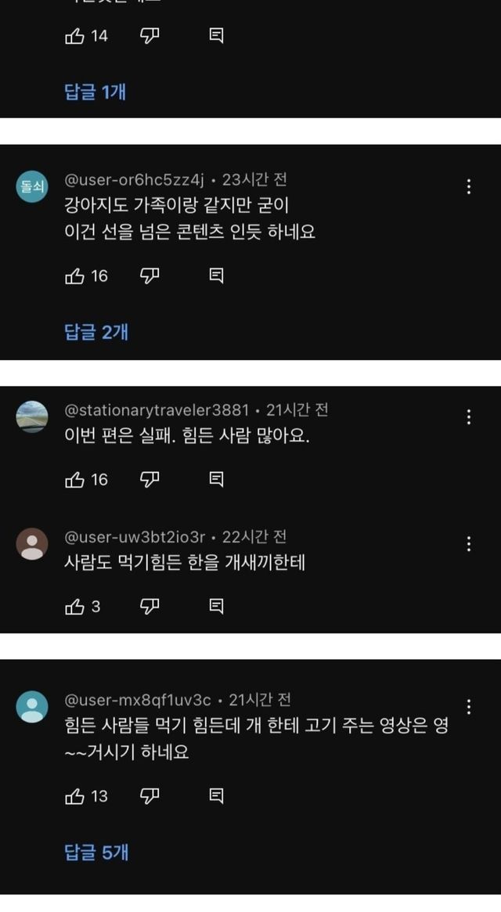The height and width of the screenshot is (912, 501).
Task: Open the @user-mx8qf1uv3c channel link
Action: (x=139, y=700)
